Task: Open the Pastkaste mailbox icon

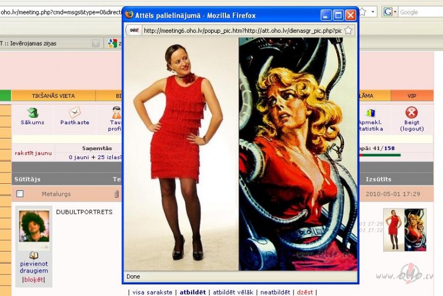Action: (75, 113)
